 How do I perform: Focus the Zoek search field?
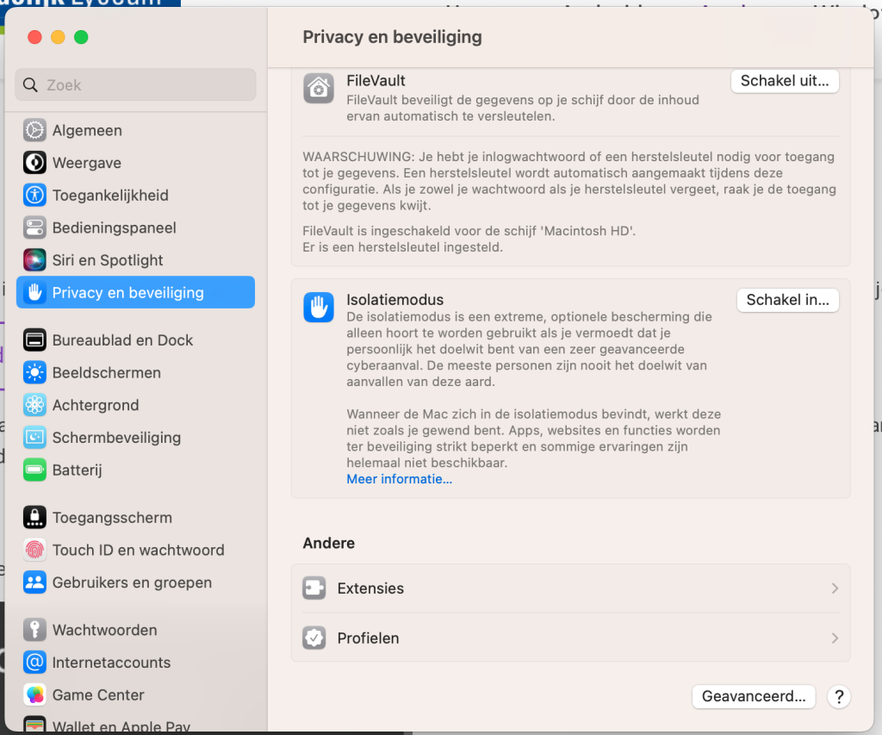pyautogui.click(x=136, y=85)
